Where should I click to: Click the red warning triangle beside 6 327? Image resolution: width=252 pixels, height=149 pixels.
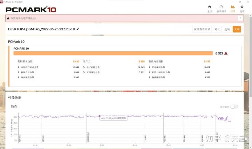(x=226, y=53)
